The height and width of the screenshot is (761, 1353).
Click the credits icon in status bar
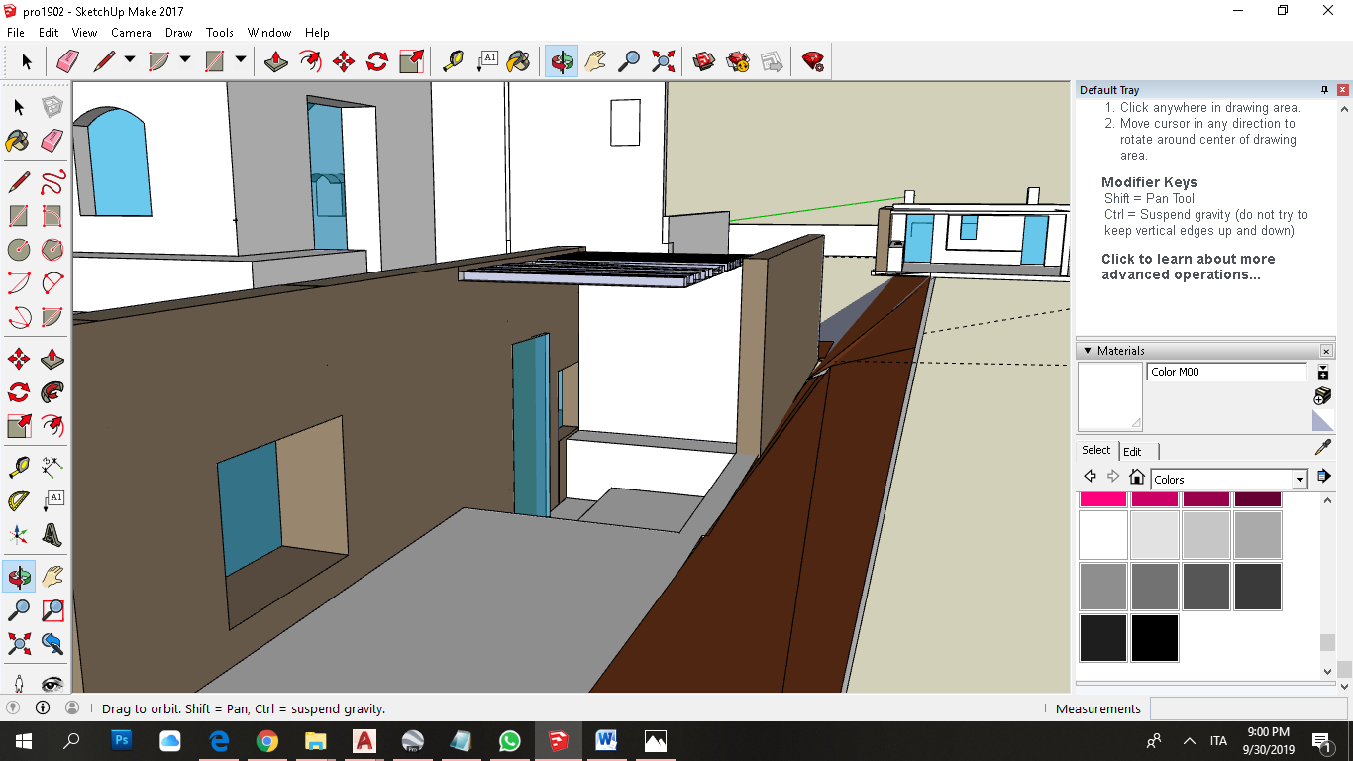pyautogui.click(x=43, y=707)
